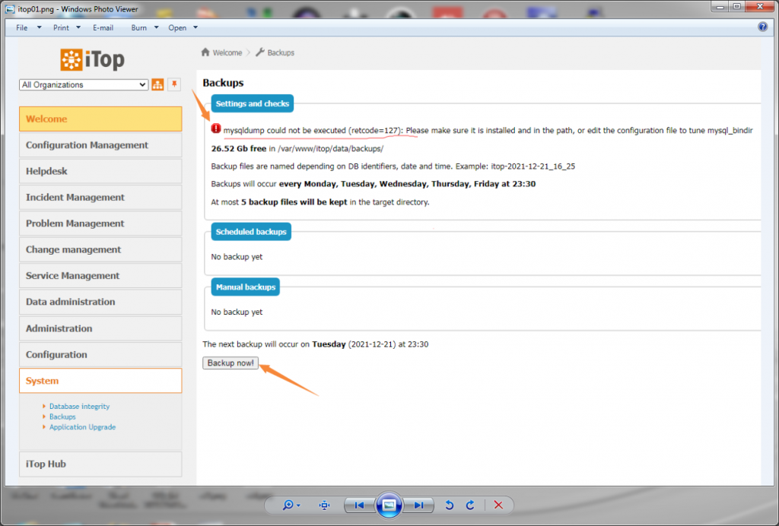Go to the previous photo
The height and width of the screenshot is (526, 779).
[359, 505]
